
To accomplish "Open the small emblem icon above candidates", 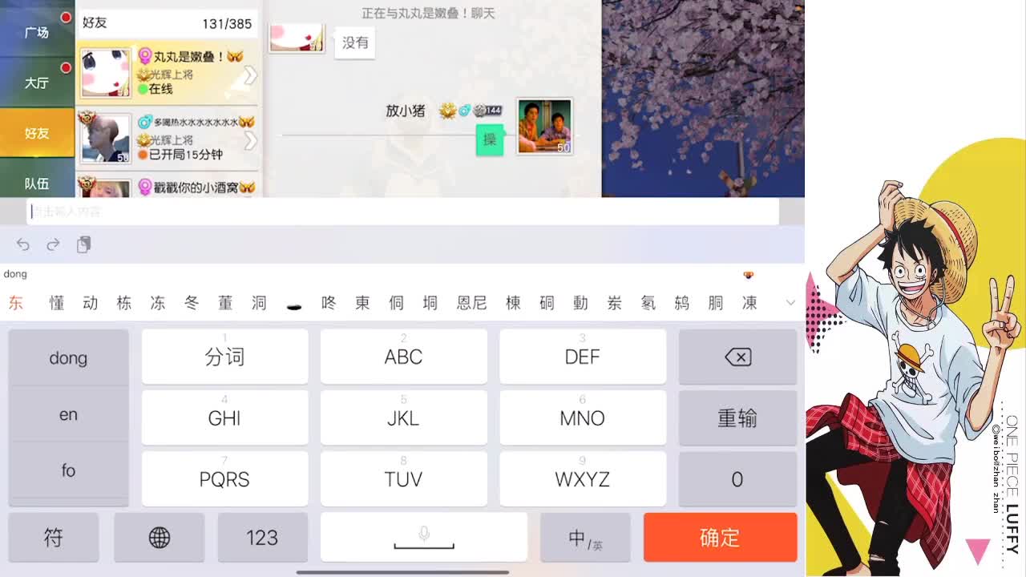I will [x=748, y=275].
